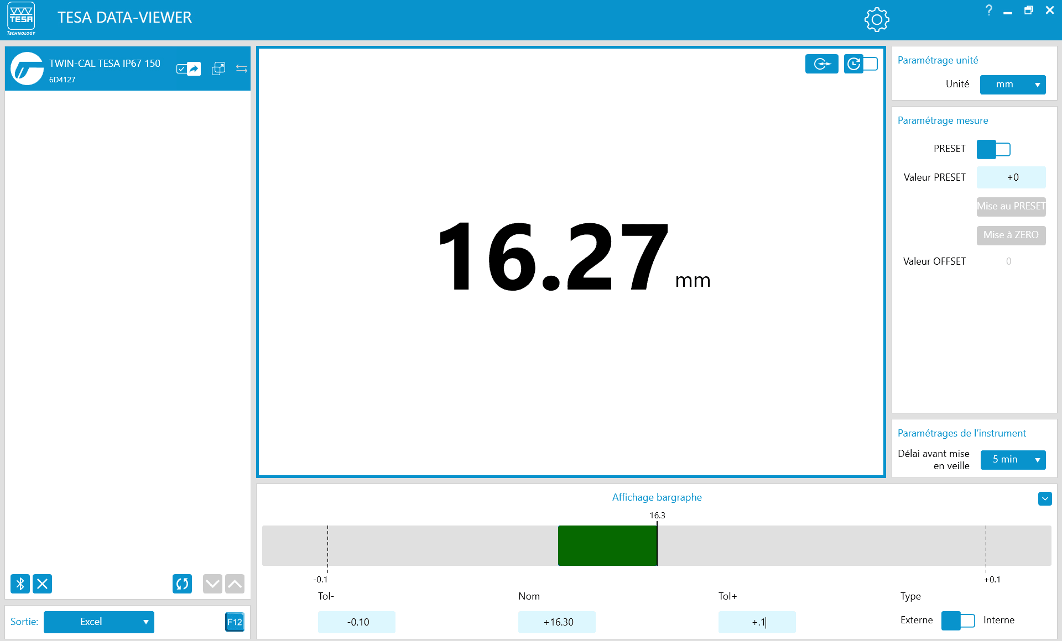
Task: Change the sleep delay from 5 min
Action: point(1013,460)
